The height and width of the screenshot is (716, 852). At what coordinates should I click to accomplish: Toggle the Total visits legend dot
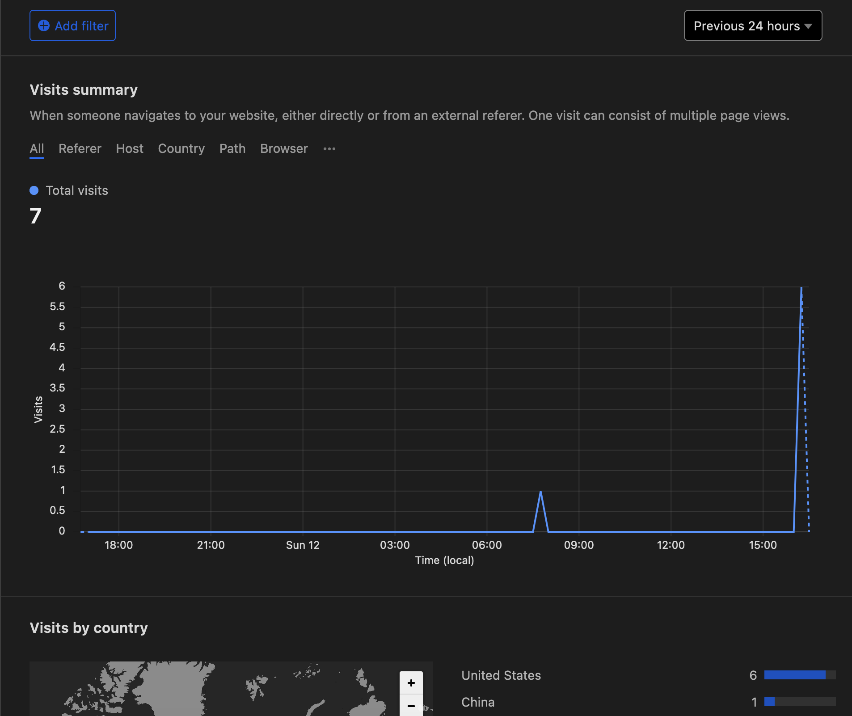pos(34,190)
